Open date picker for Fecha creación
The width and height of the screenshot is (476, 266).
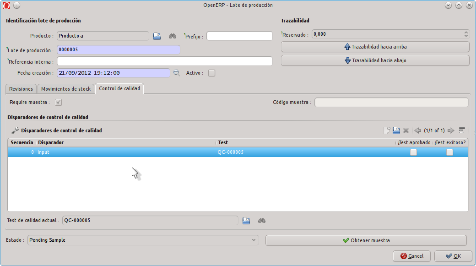pyautogui.click(x=176, y=73)
